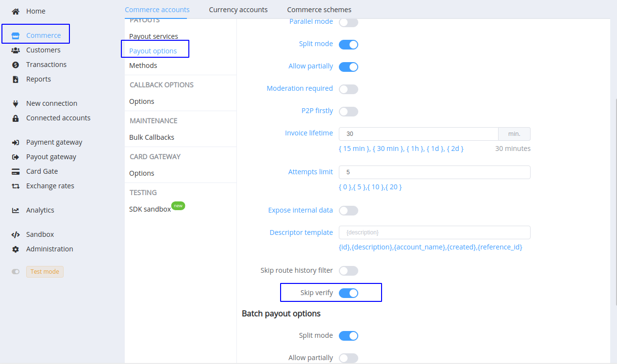Open Transactions via the dollar coin icon
The width and height of the screenshot is (617, 364).
16,65
